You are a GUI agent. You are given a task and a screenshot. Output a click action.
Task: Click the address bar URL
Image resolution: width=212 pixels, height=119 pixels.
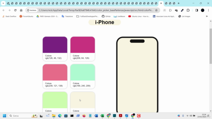tap(96, 10)
